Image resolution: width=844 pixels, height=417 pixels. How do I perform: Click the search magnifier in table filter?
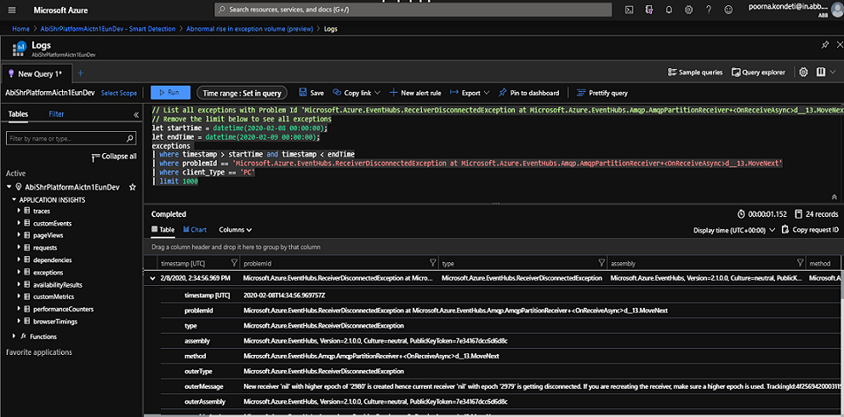[130, 139]
